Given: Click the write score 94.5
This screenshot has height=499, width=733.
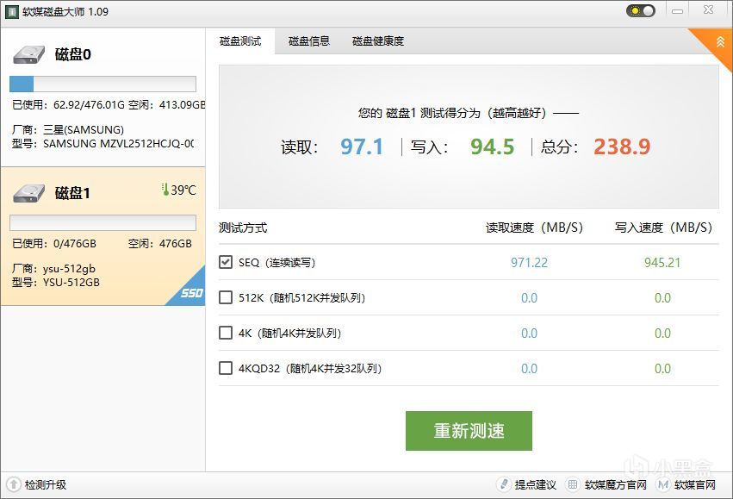Looking at the screenshot, I should coord(492,147).
